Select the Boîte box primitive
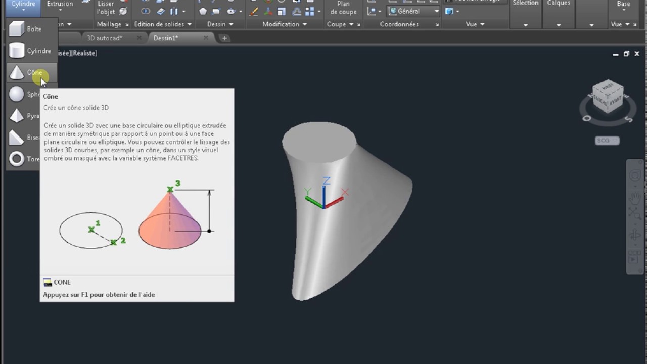The width and height of the screenshot is (647, 364). 31,29
